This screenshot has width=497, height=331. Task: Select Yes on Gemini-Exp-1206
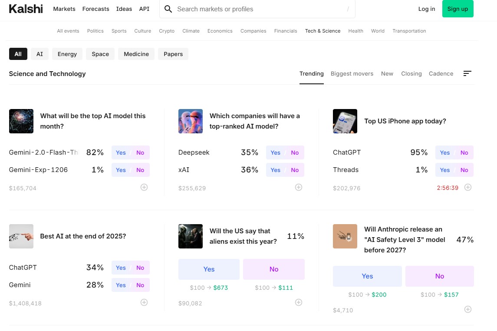coord(121,170)
